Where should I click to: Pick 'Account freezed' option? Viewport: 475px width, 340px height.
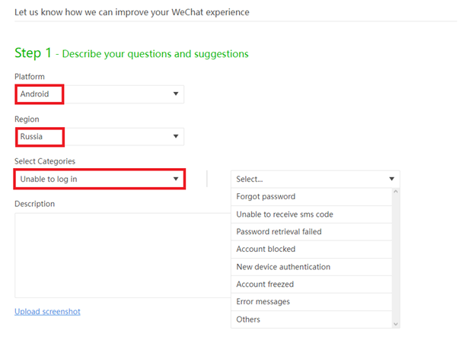tap(311, 284)
